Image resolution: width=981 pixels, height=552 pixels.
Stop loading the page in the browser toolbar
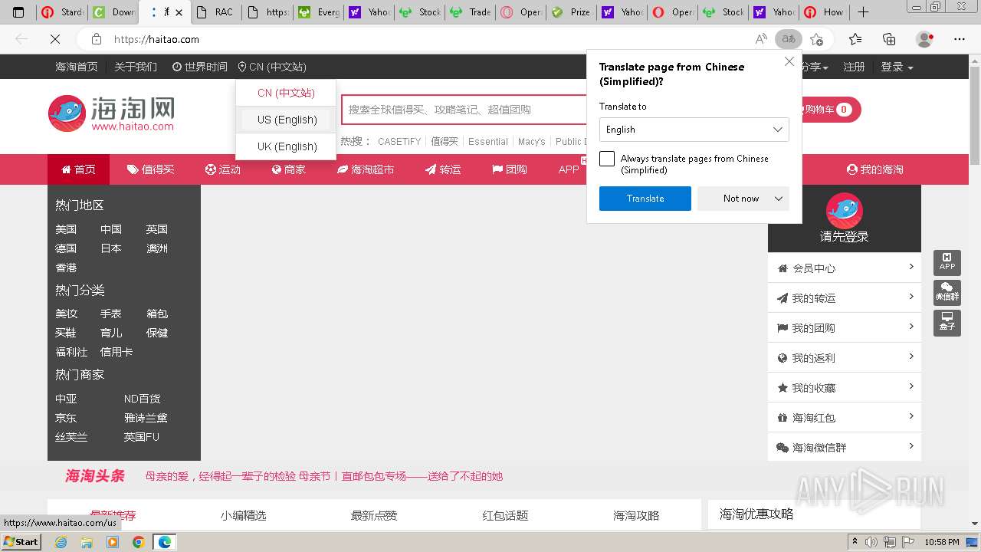coord(55,39)
